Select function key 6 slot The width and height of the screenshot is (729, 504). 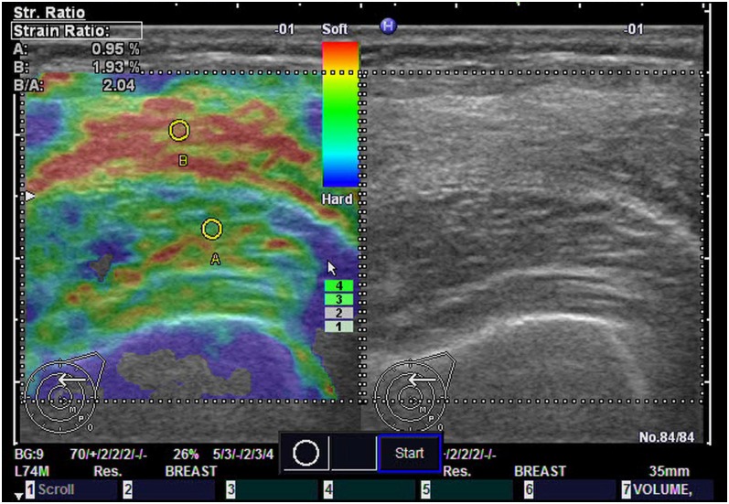coord(570,489)
